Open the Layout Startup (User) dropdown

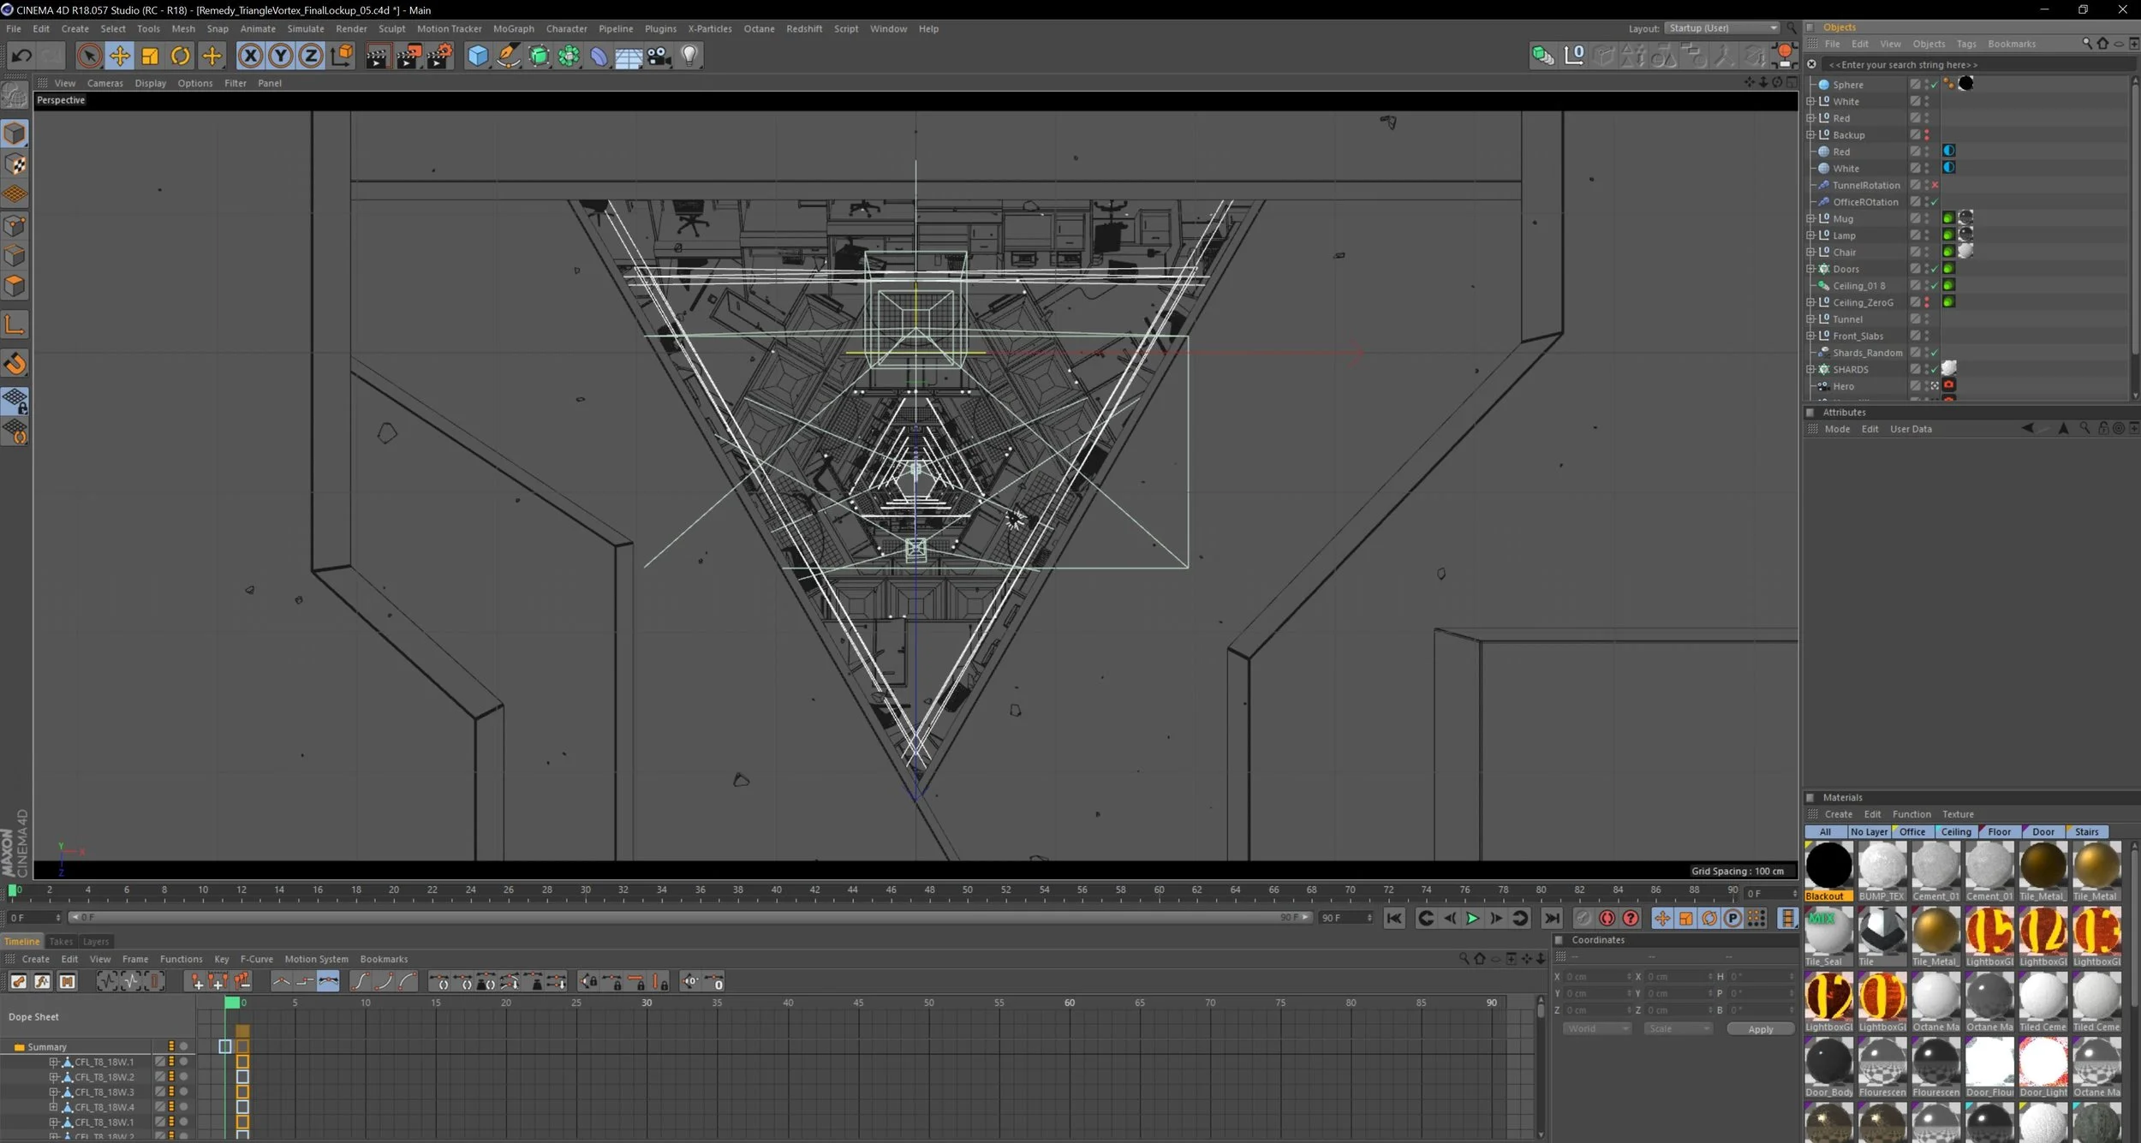point(1722,28)
